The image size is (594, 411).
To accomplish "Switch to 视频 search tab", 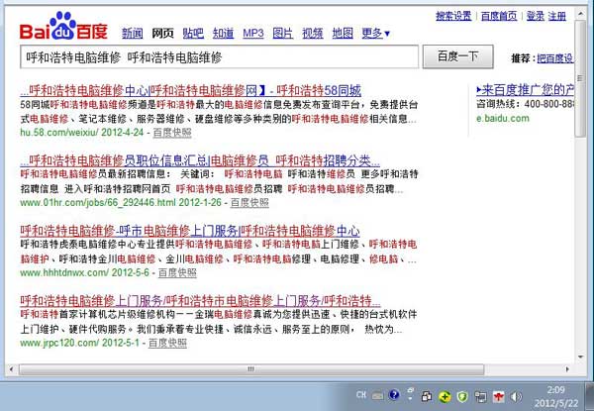I will click(313, 34).
